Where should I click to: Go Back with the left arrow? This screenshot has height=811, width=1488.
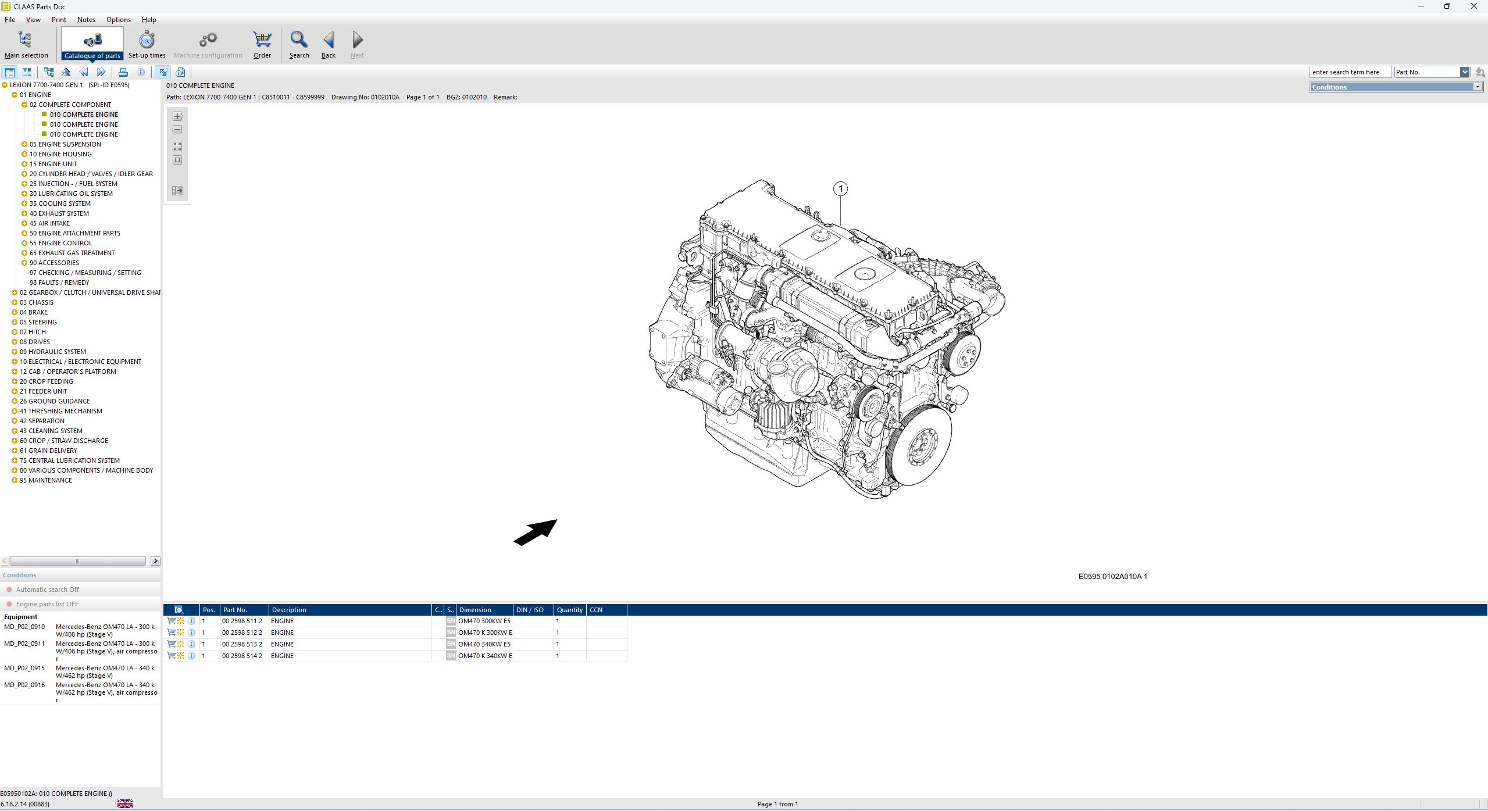click(329, 44)
